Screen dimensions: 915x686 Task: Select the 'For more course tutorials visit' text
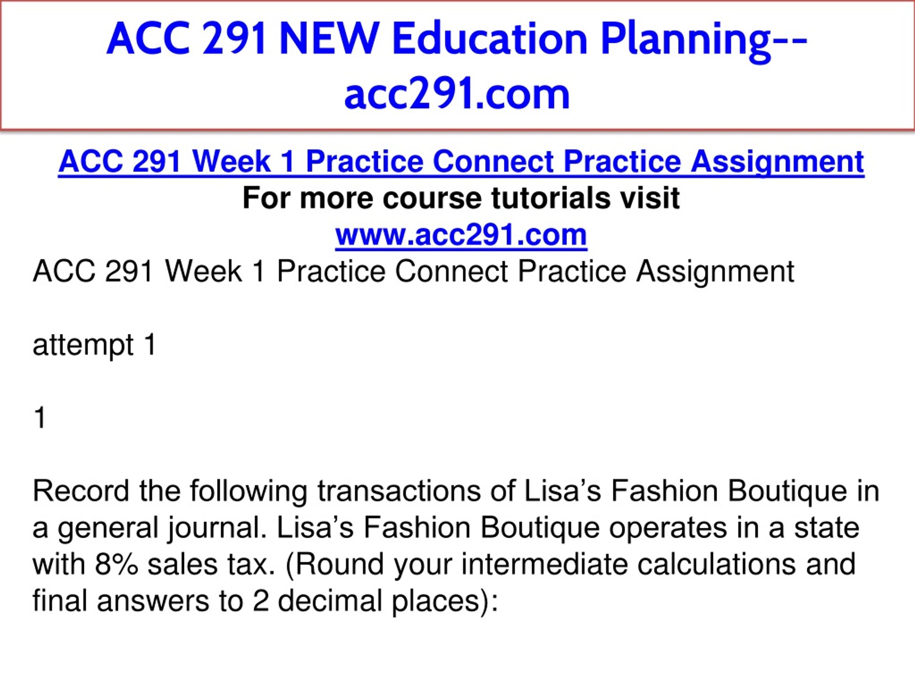pyautogui.click(x=461, y=198)
